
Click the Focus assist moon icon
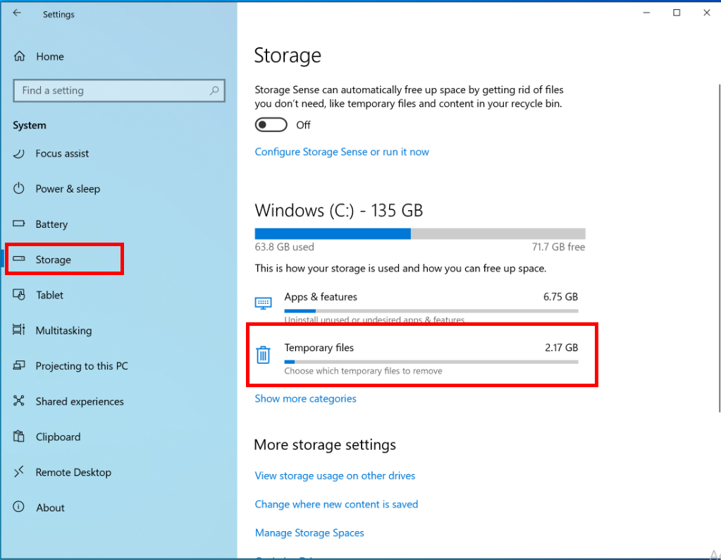click(20, 154)
